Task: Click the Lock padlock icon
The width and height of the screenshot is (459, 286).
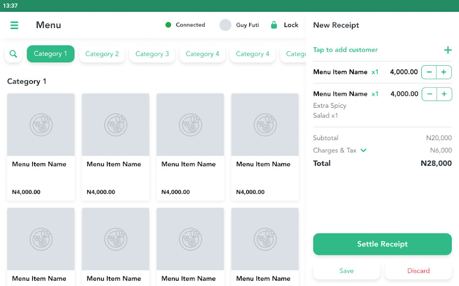Action: click(x=274, y=25)
